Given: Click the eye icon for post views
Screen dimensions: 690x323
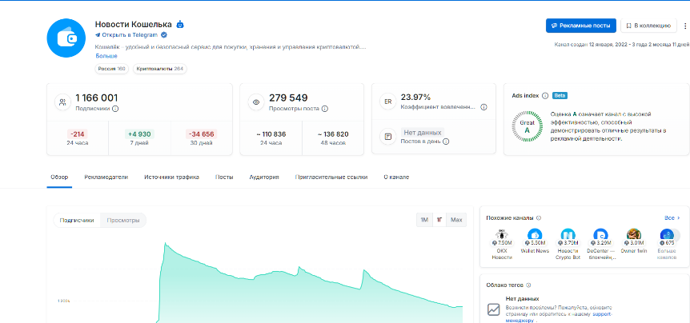Looking at the screenshot, I should tap(255, 102).
